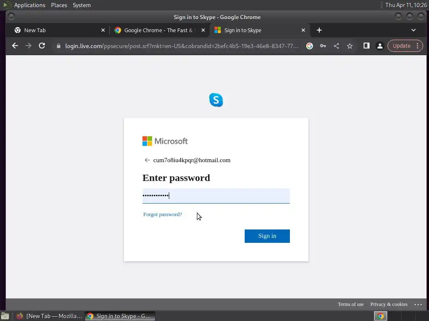Open the Terms of use link
This screenshot has width=429, height=321.
coord(351,304)
